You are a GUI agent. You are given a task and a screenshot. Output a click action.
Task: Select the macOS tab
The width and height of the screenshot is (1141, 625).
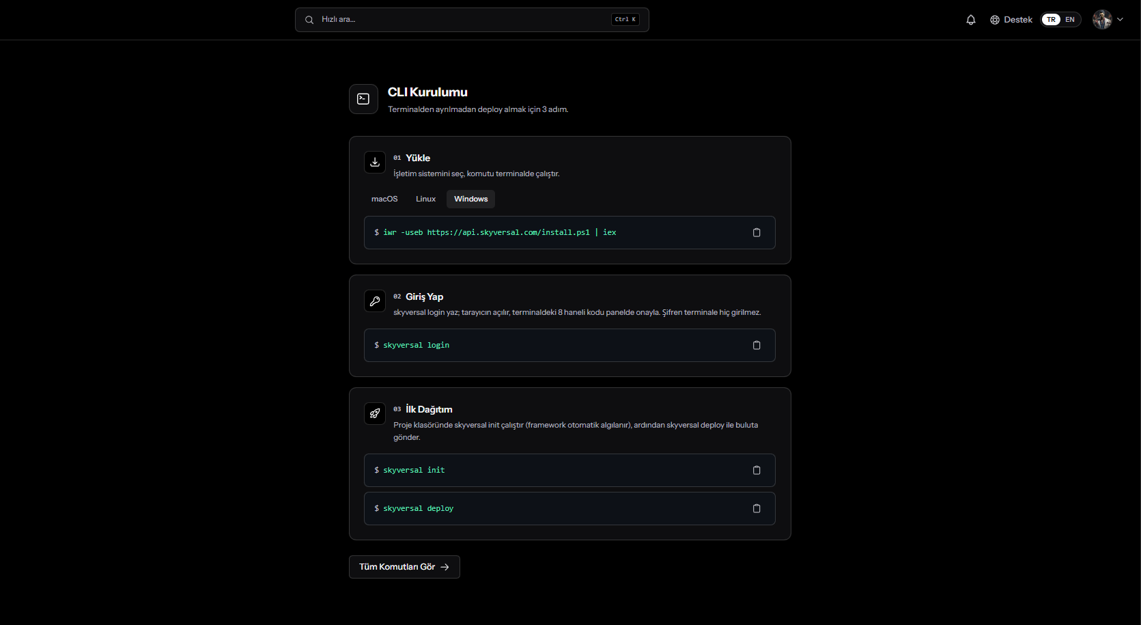tap(384, 199)
